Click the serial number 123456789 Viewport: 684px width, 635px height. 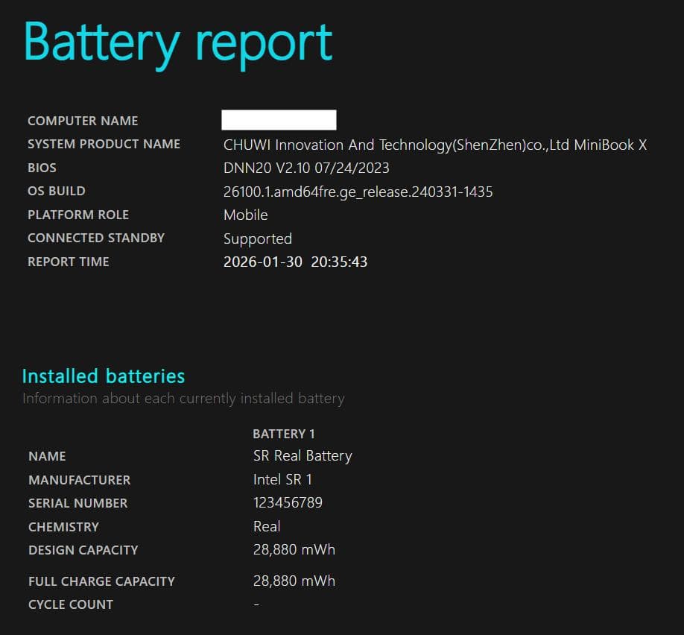pos(288,502)
